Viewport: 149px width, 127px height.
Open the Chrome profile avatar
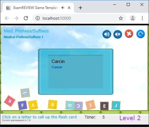pos(133,18)
